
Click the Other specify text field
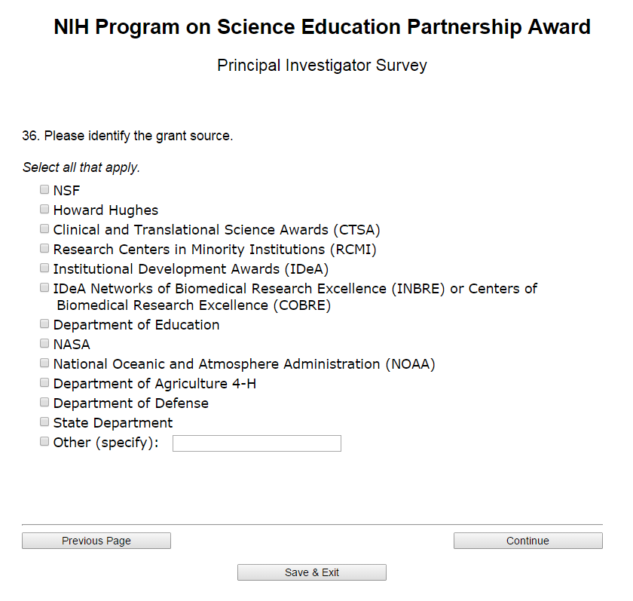(256, 443)
